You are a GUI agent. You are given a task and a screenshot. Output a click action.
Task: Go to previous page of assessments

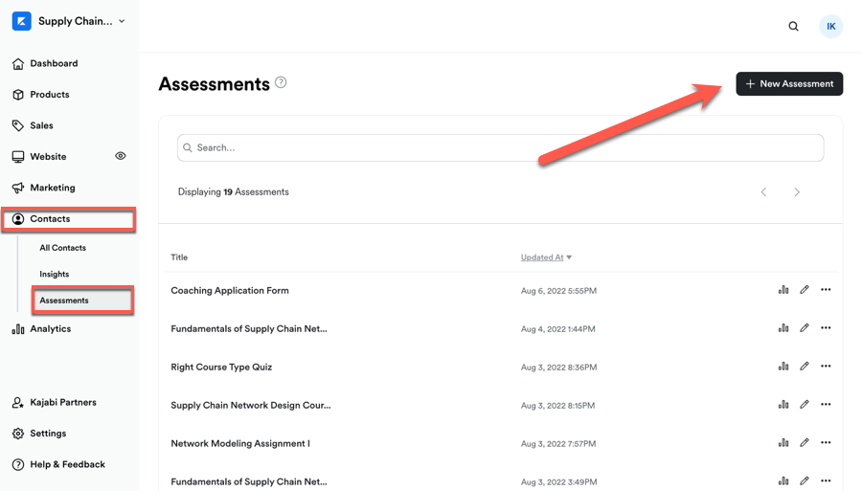(x=763, y=192)
